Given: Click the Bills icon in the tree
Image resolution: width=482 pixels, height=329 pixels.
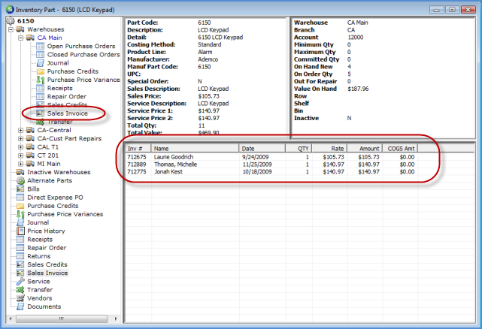Looking at the screenshot, I should (20, 189).
